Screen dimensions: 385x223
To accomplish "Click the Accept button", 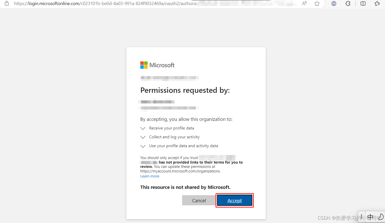I will point(235,200).
